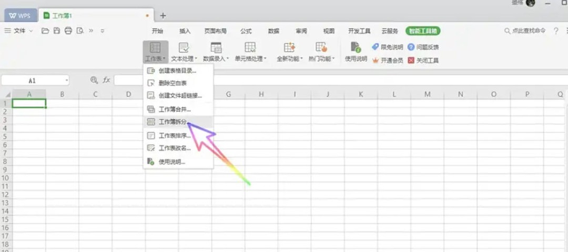Image resolution: width=568 pixels, height=252 pixels.
Task: Click the 点此查找命令 search box
Action: [525, 31]
